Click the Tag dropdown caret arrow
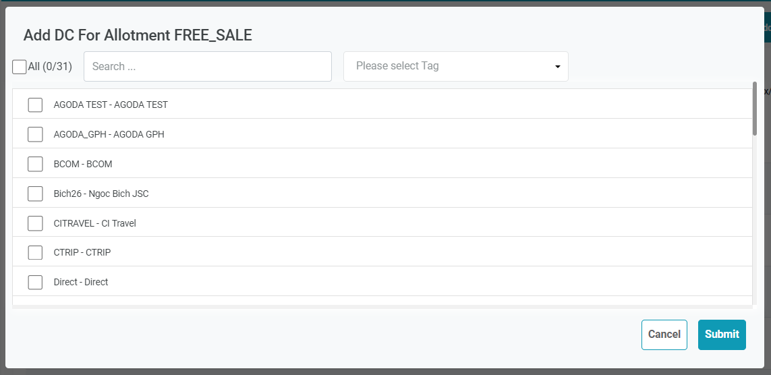The width and height of the screenshot is (771, 375). 558,67
